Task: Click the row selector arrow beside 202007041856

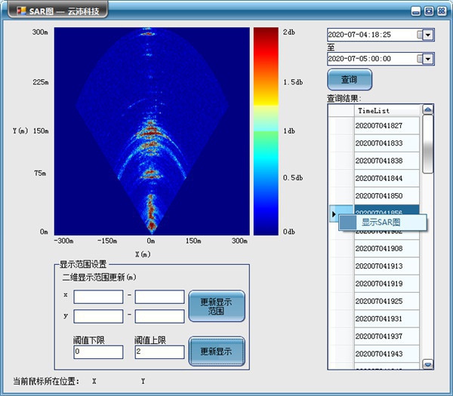Action: pos(334,214)
